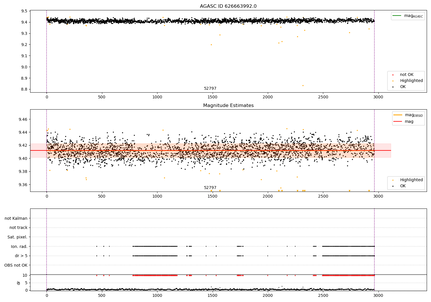
Task: Click the 'Ion. rad.' axis label
Action: (x=19, y=246)
